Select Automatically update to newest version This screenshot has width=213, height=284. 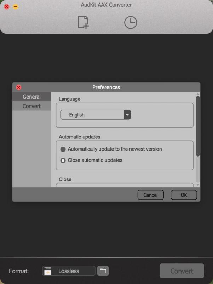63,149
